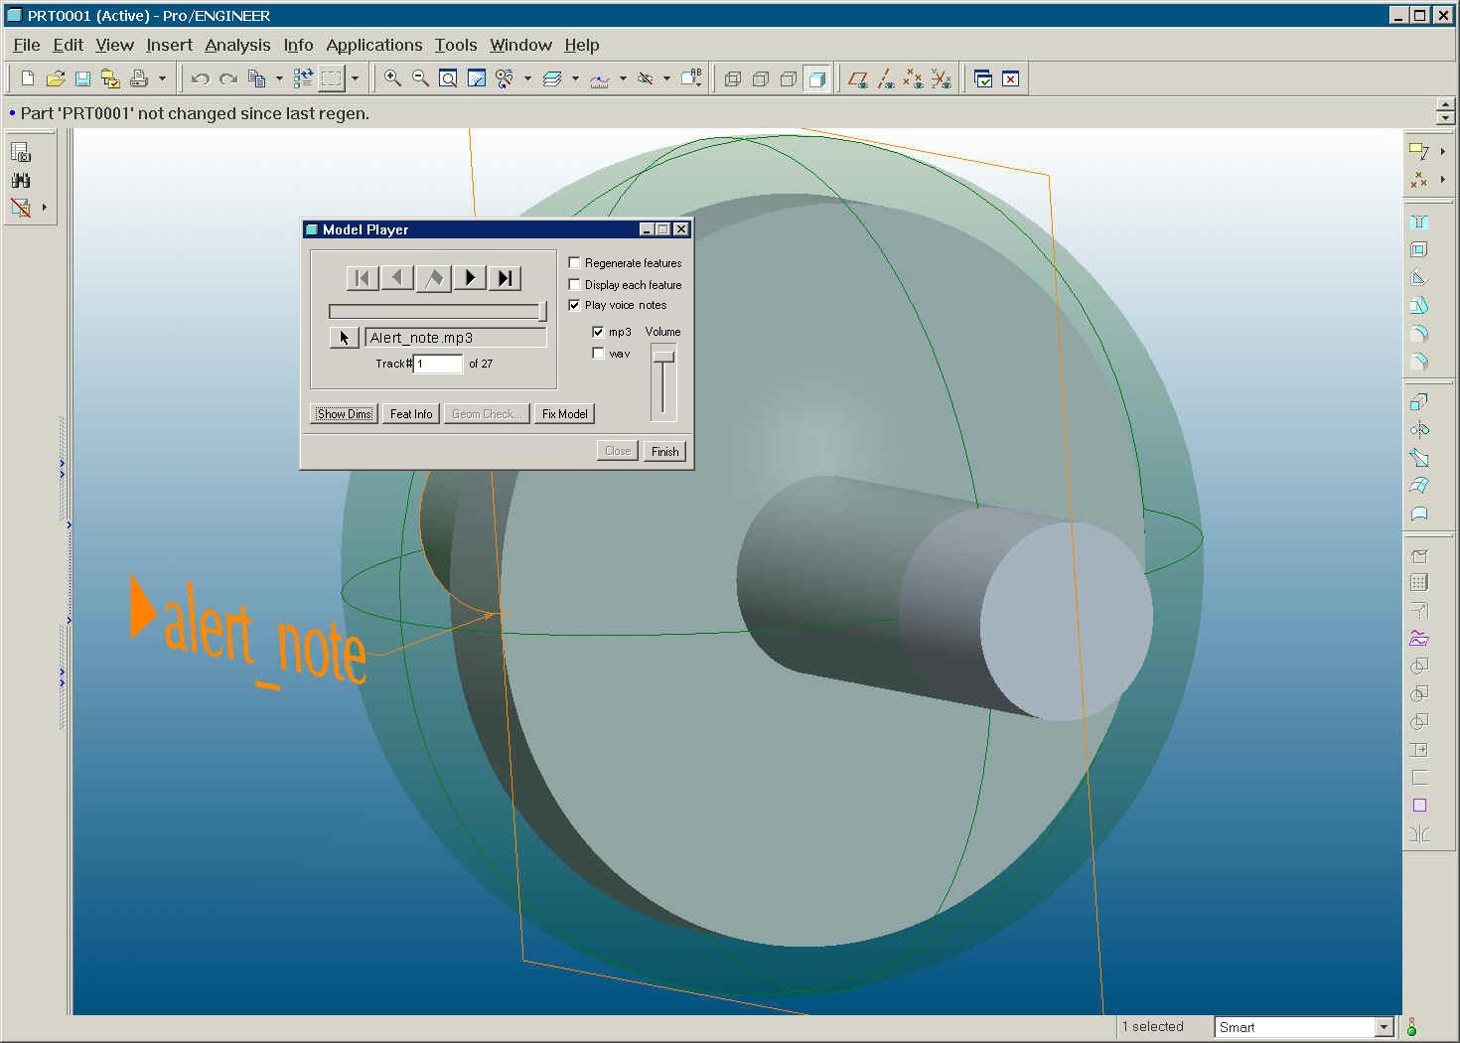Image resolution: width=1460 pixels, height=1043 pixels.
Task: Click the refit model to screen icon
Action: pyautogui.click(x=448, y=78)
